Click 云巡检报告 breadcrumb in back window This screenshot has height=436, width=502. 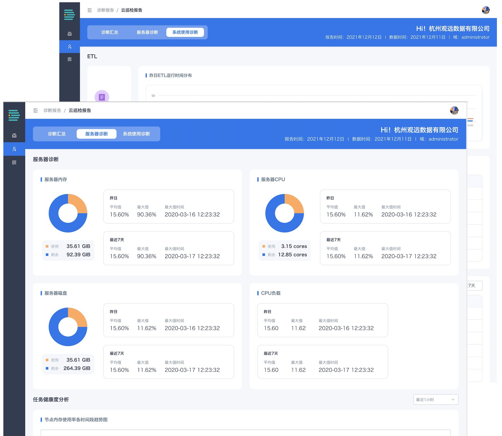(x=132, y=10)
